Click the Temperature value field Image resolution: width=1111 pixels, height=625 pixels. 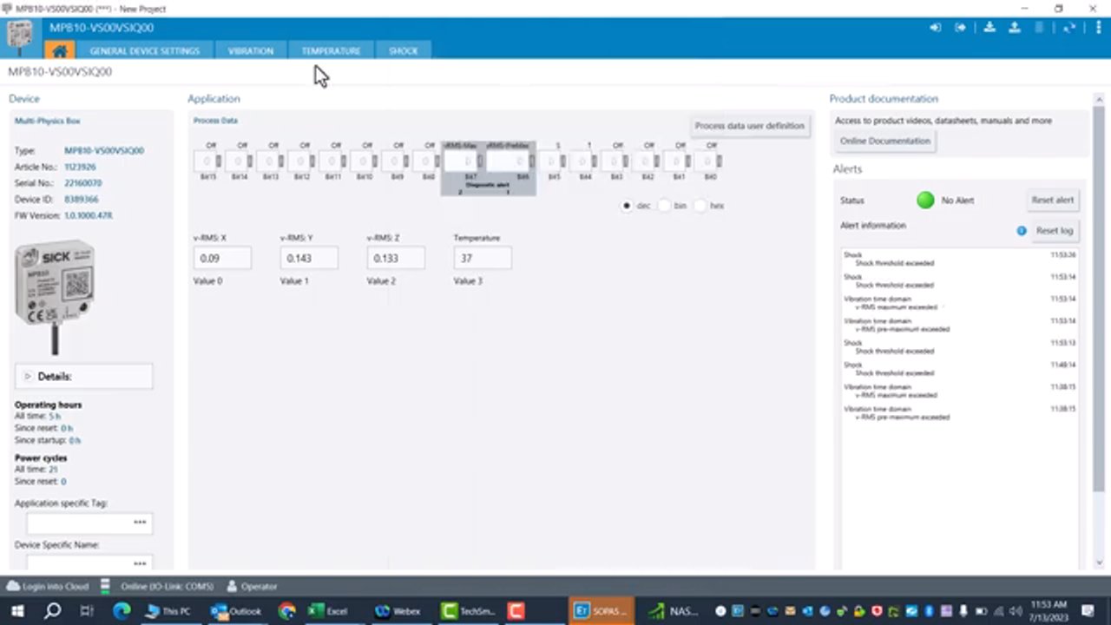[483, 258]
